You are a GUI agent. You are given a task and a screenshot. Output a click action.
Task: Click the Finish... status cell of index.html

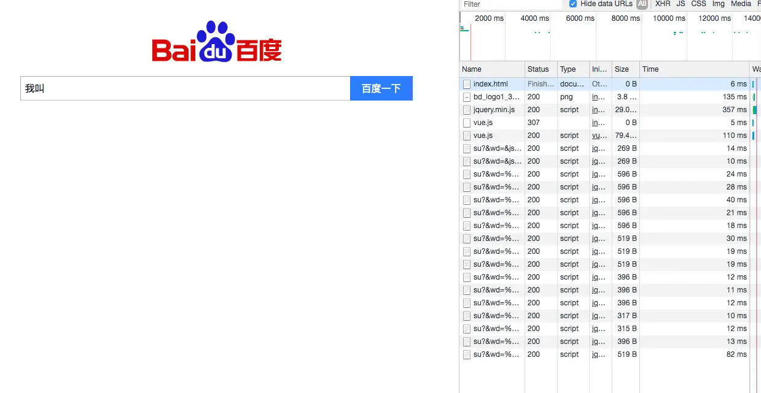[541, 84]
